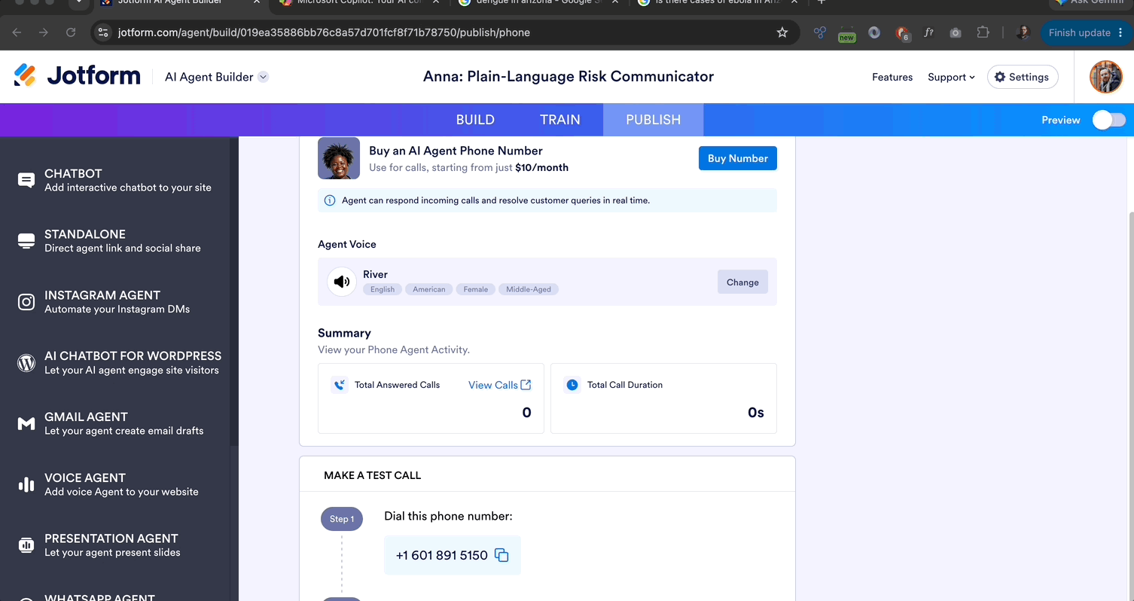Select the PUBLISH tab
Image resolution: width=1134 pixels, height=601 pixels.
(x=653, y=120)
